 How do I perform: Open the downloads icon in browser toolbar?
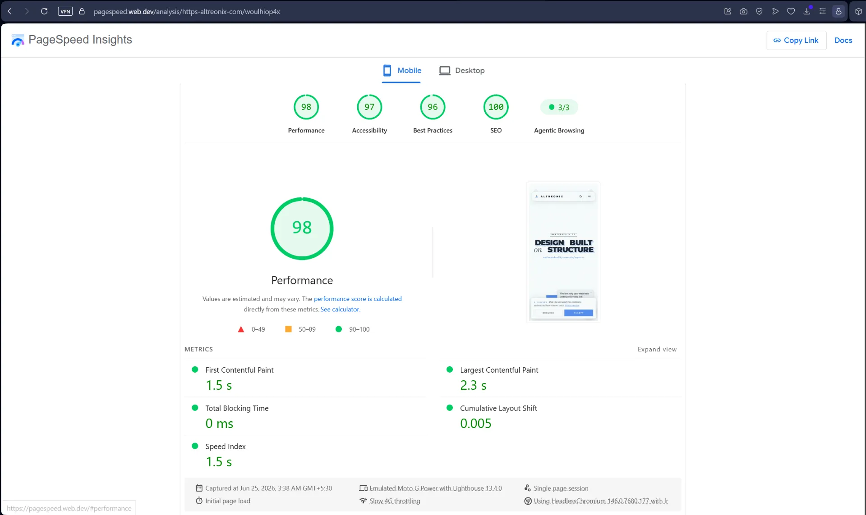coord(806,11)
